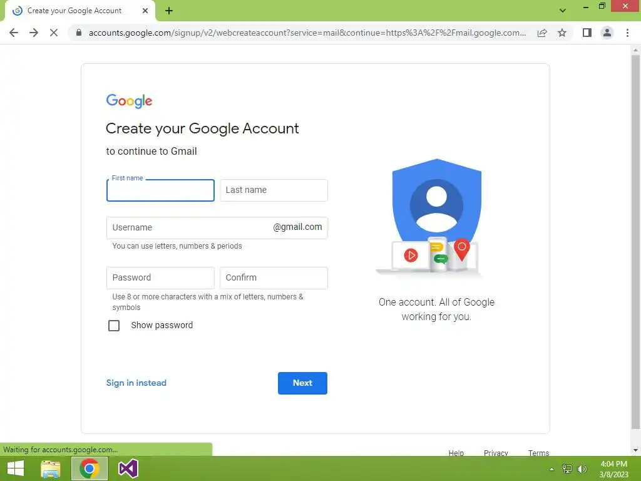Click the taskbar clock and date
The image size is (641, 481).
point(614,469)
